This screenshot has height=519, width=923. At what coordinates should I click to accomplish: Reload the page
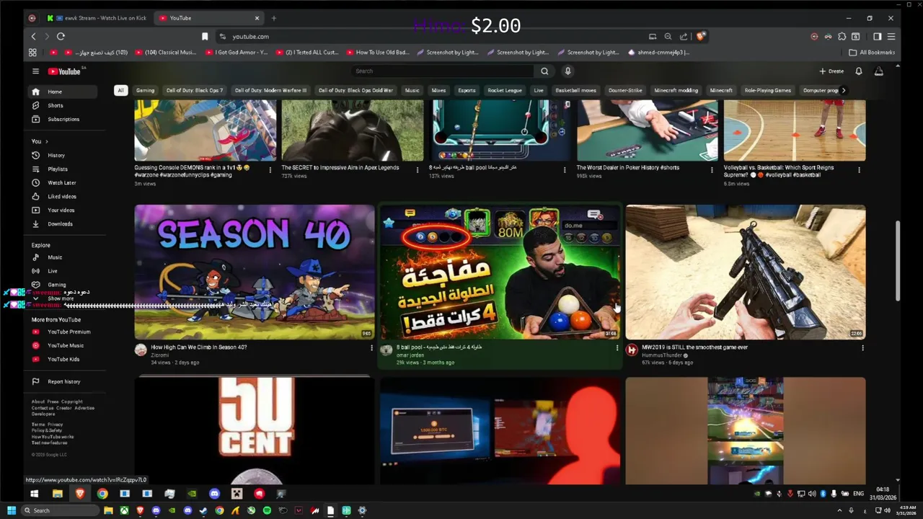(60, 36)
